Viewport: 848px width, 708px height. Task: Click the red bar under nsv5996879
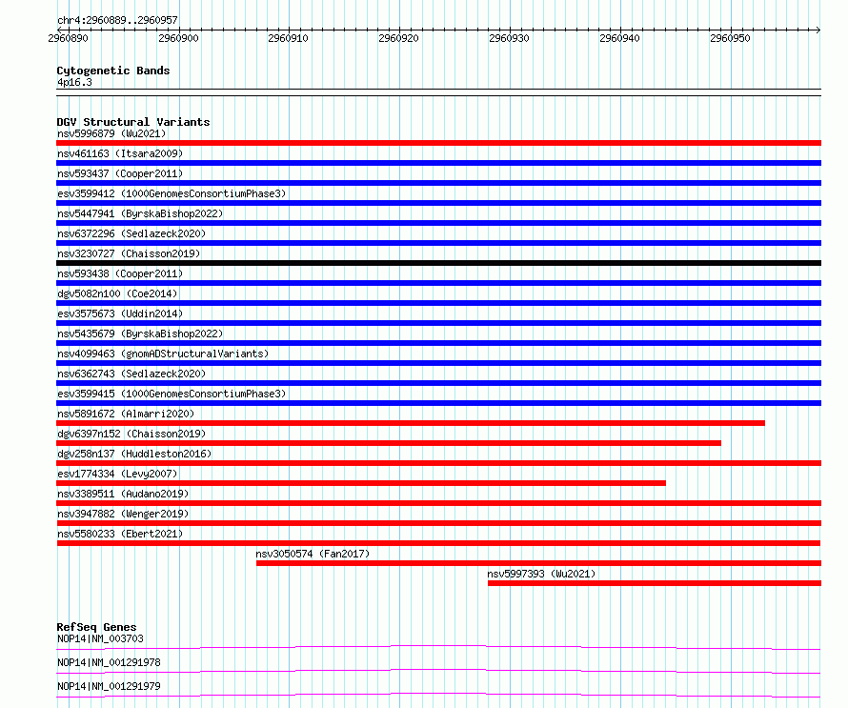pyautogui.click(x=438, y=143)
